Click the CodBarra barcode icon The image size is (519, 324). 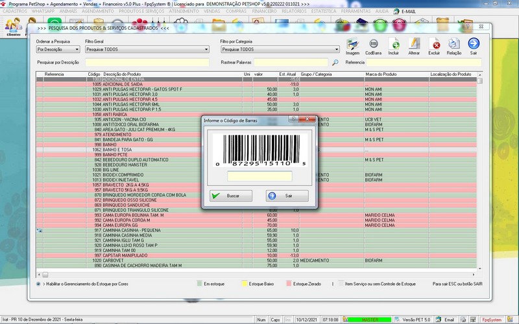[x=374, y=46]
